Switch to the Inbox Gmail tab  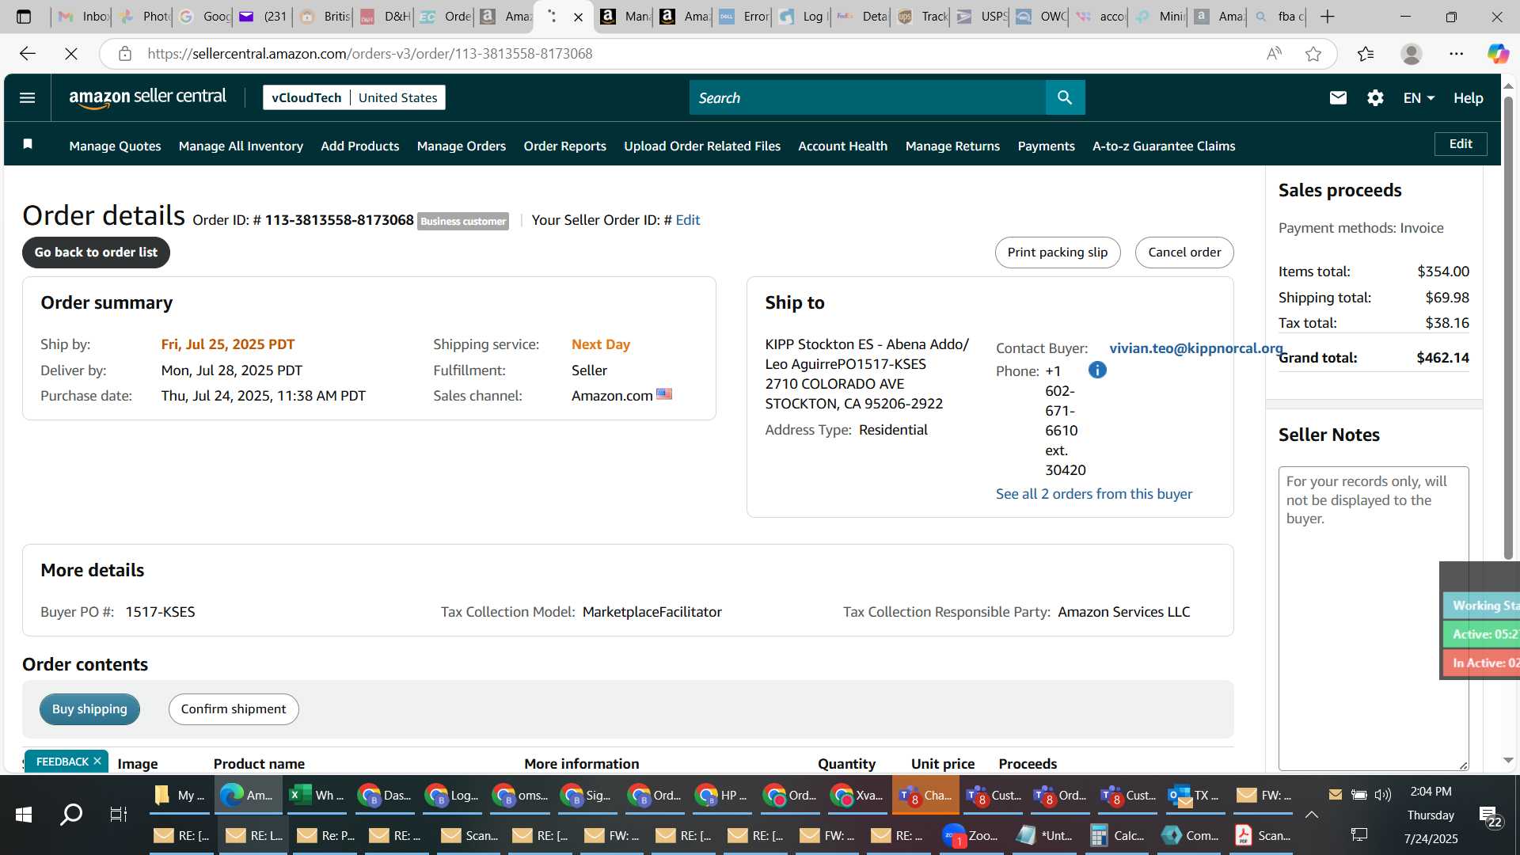(x=82, y=17)
